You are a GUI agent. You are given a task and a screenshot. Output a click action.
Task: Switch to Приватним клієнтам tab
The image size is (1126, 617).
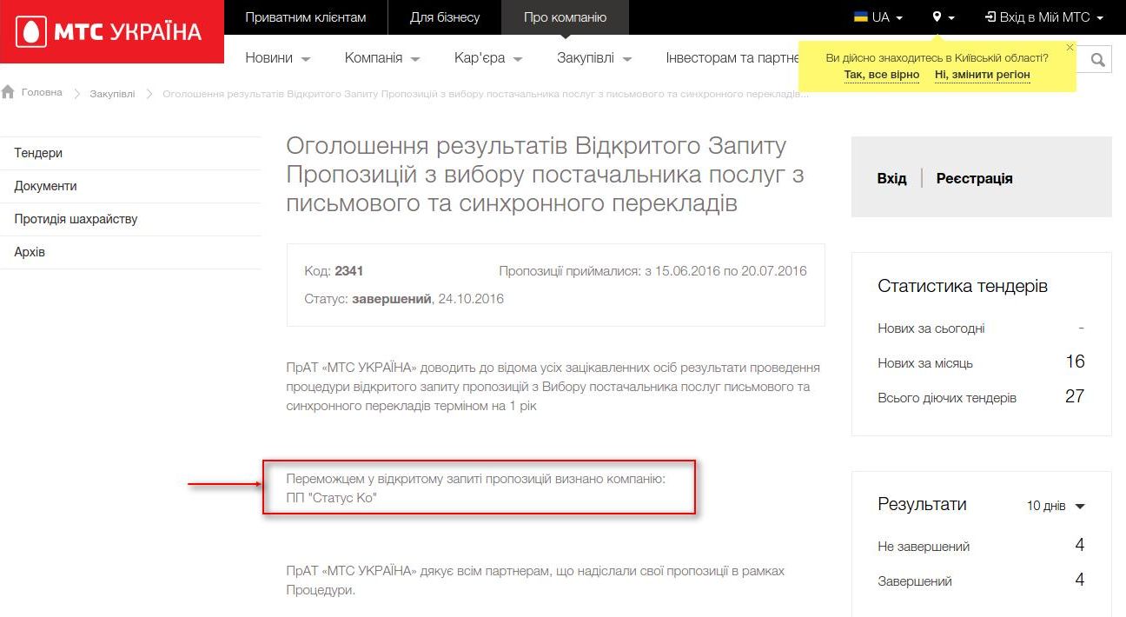(x=305, y=17)
